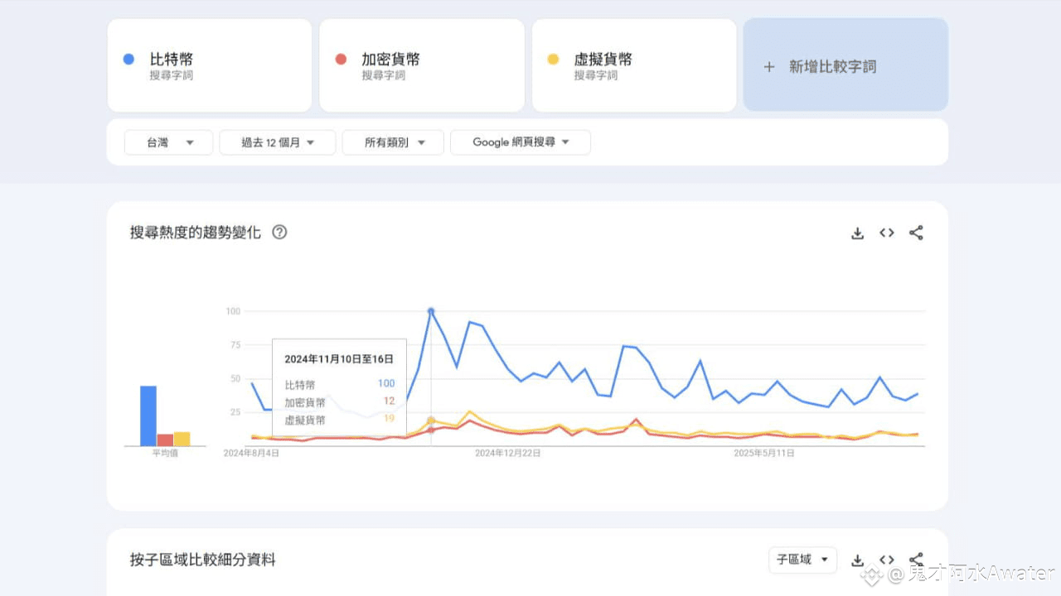Click the 新增比較字詞 button
The width and height of the screenshot is (1061, 596).
click(x=845, y=65)
